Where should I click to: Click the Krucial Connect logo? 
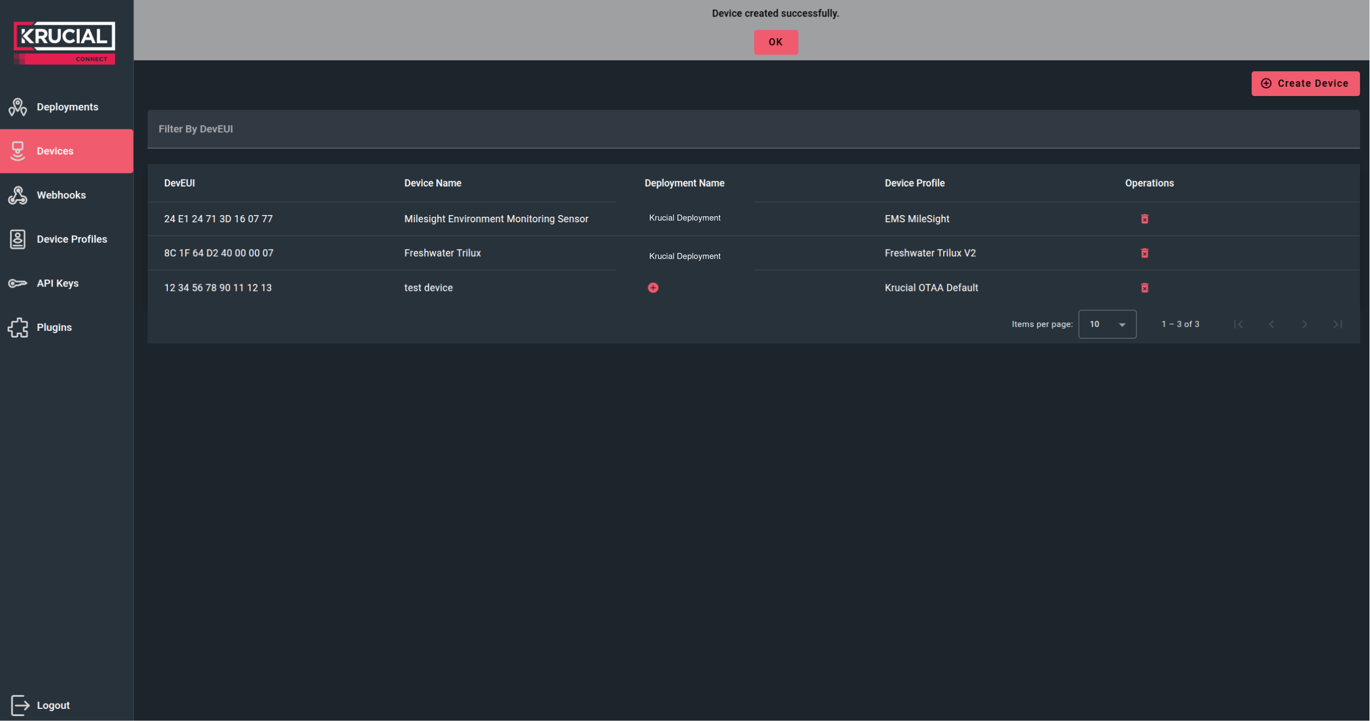click(64, 42)
